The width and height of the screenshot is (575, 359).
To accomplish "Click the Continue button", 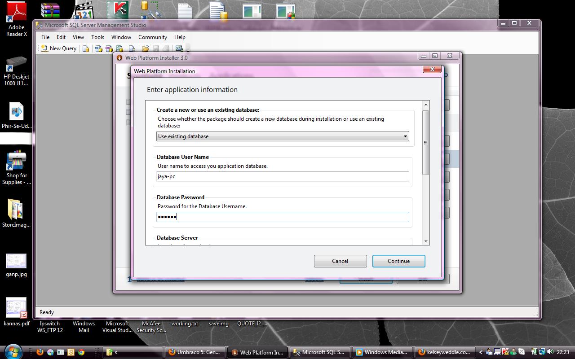I will pyautogui.click(x=398, y=261).
